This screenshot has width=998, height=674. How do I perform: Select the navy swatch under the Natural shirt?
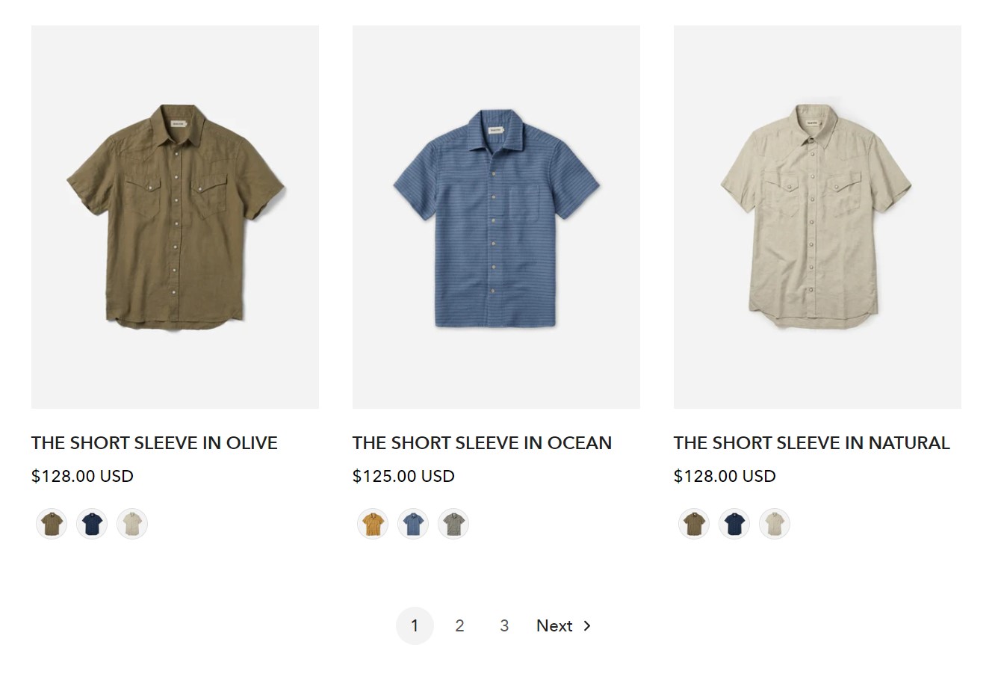tap(734, 524)
